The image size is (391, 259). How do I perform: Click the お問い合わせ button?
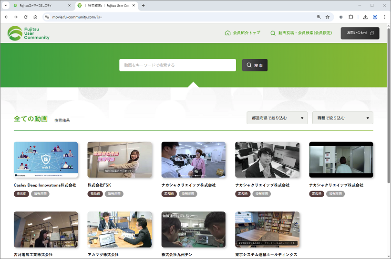click(x=360, y=33)
